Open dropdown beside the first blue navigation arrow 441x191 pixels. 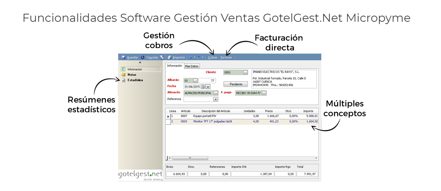(194, 57)
